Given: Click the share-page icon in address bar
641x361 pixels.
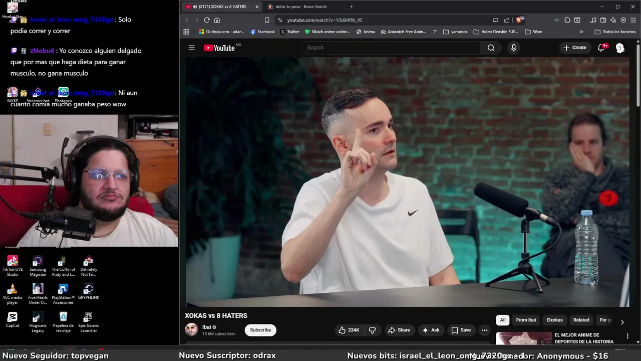Looking at the screenshot, I should pos(506,20).
